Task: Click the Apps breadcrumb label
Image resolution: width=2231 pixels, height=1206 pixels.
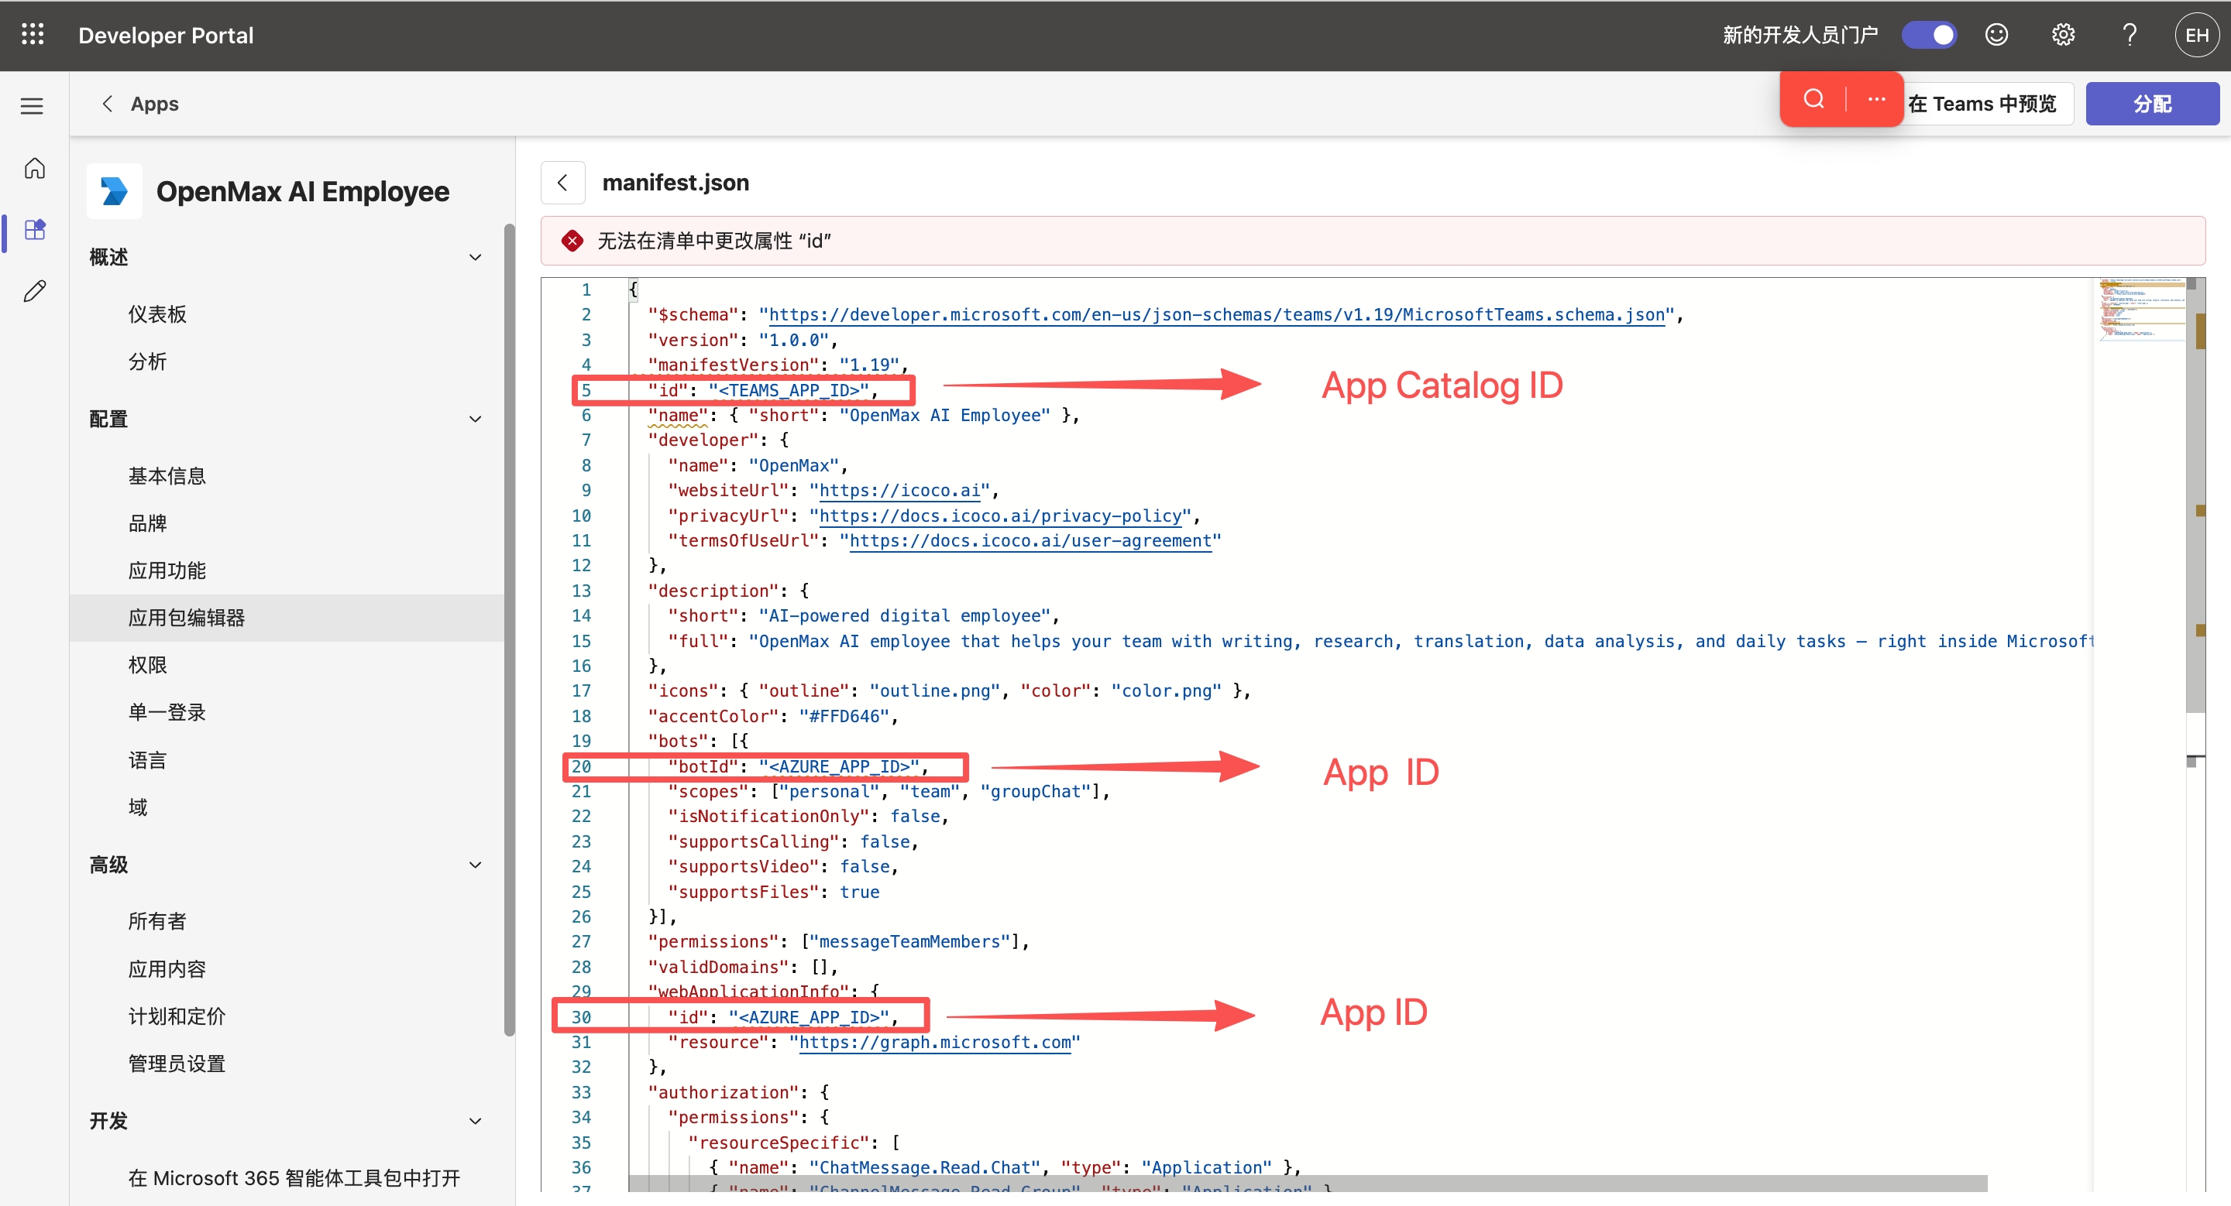Action: (x=154, y=104)
